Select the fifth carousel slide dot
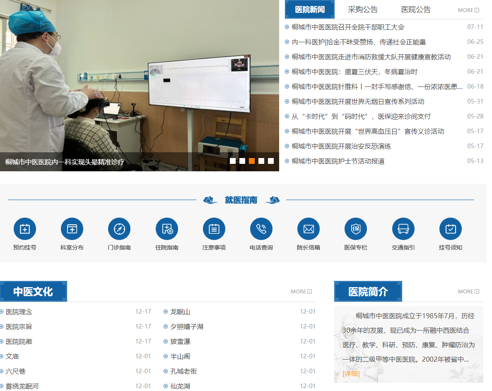The width and height of the screenshot is (492, 391). click(x=271, y=161)
